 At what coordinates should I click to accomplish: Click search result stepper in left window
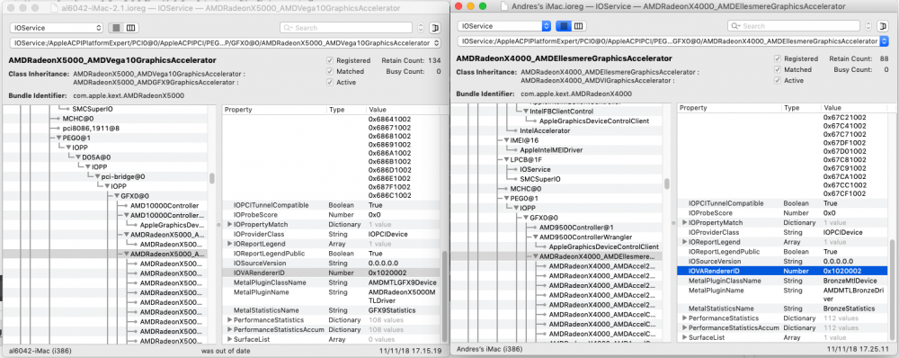tap(421, 28)
